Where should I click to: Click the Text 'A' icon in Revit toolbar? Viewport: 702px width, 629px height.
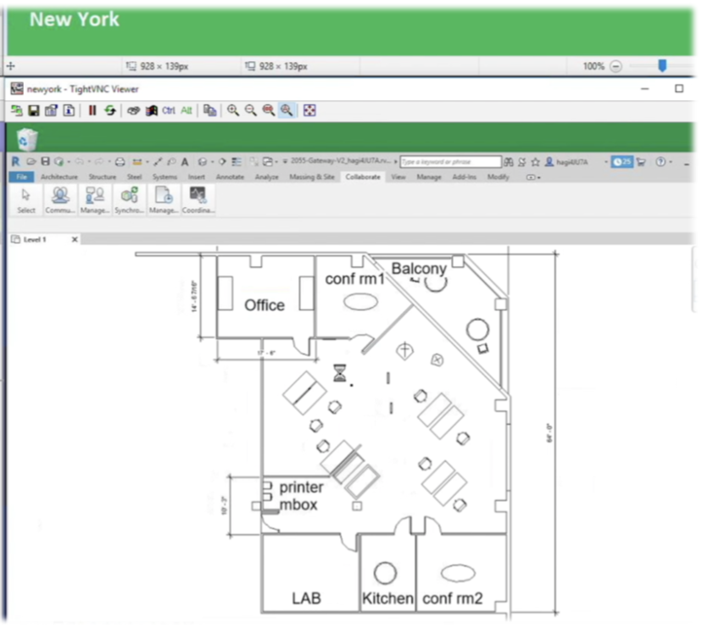click(185, 162)
